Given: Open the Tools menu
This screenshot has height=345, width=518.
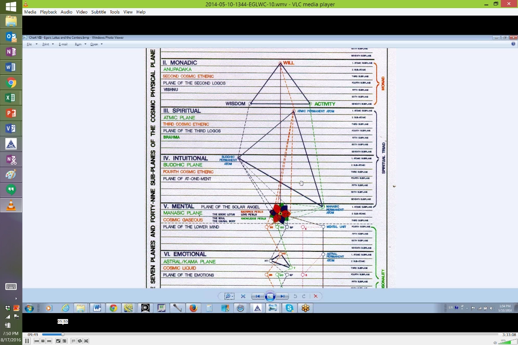Looking at the screenshot, I should tap(115, 12).
